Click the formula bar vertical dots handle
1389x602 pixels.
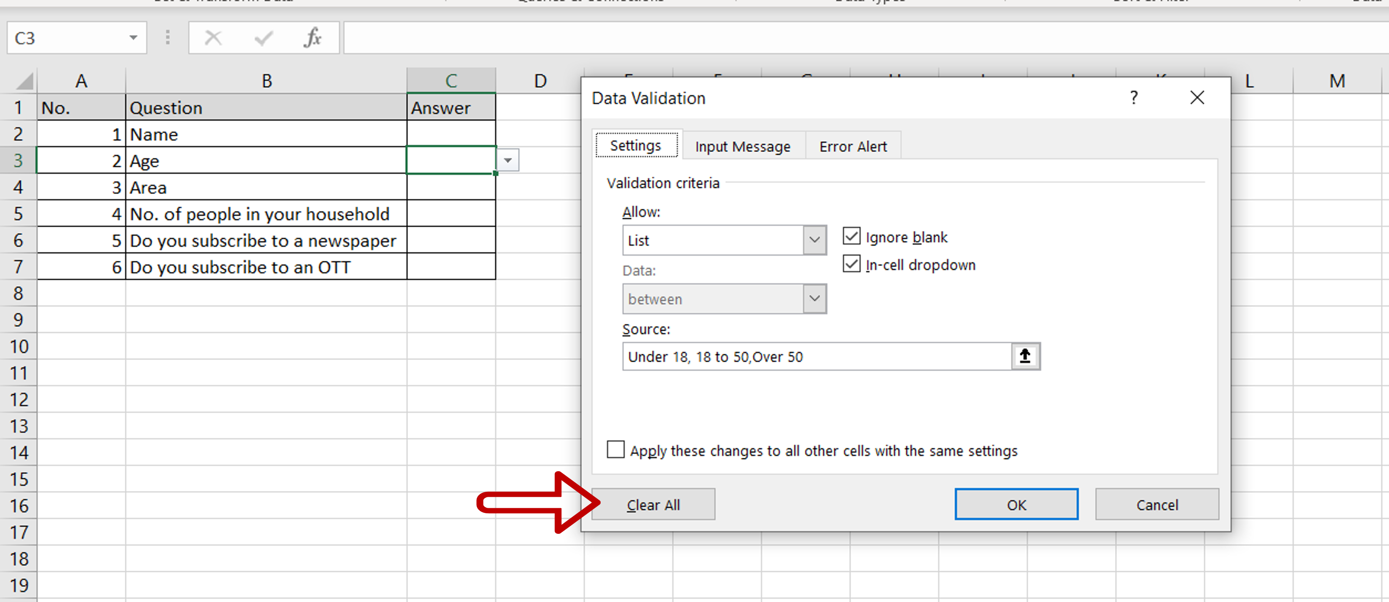pos(168,38)
